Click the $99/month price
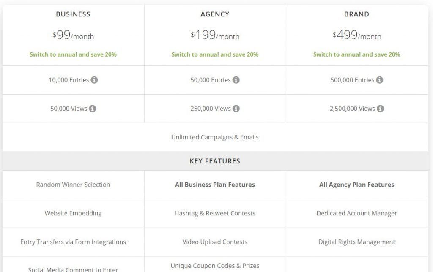This screenshot has width=433, height=272. [x=73, y=35]
